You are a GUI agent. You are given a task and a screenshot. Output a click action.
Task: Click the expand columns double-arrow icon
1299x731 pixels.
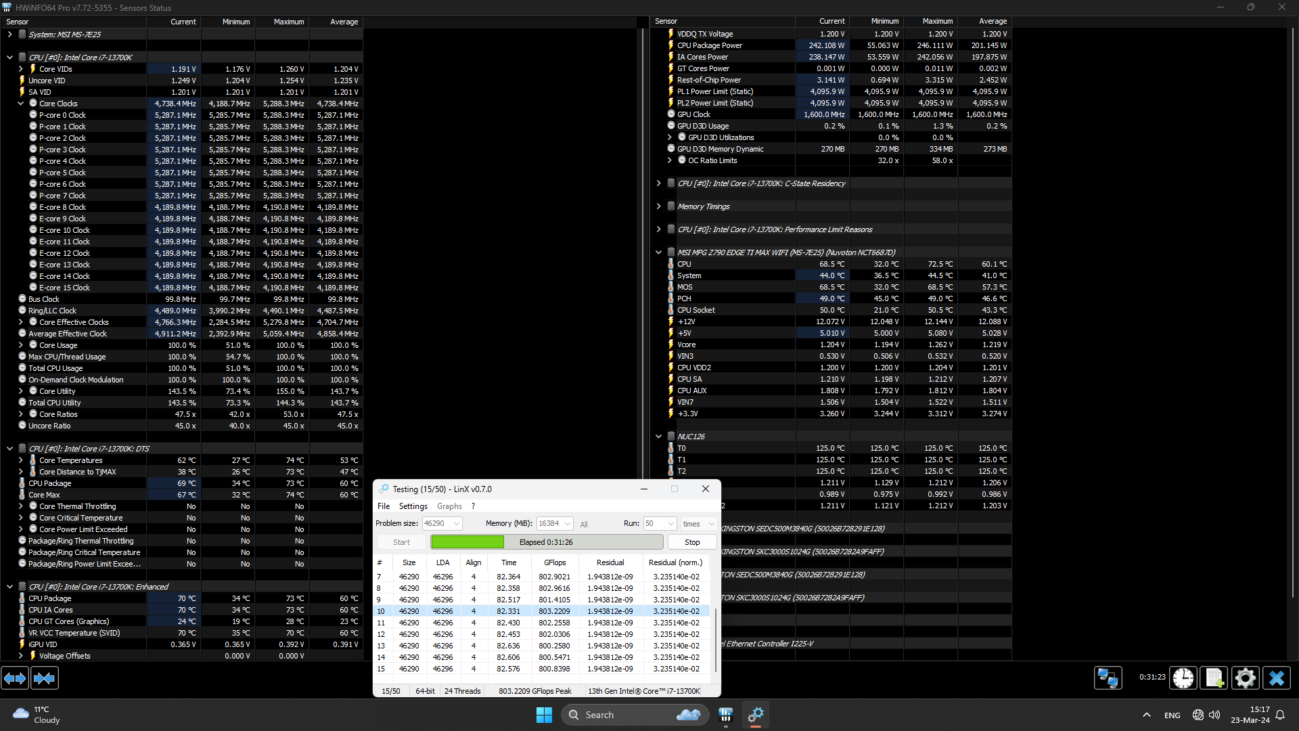15,678
